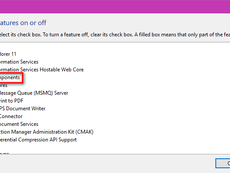
Task: Select the red-outlined Legacy Components entry
Action: coord(10,77)
